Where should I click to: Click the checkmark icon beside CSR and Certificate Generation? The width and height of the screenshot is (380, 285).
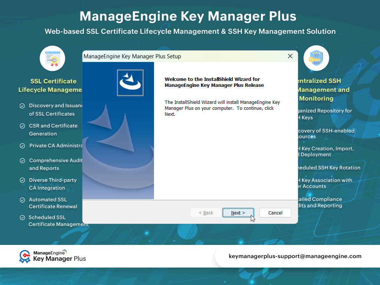[x=22, y=126]
